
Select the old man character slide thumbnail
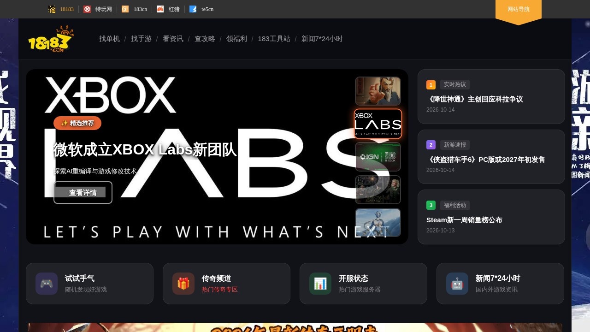(378, 91)
